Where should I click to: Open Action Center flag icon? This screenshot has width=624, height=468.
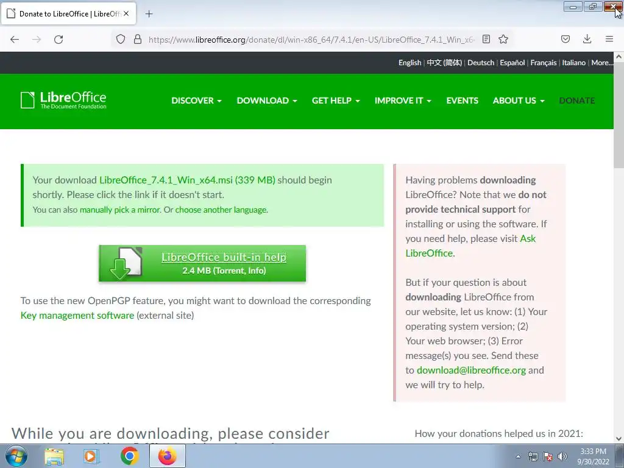coord(548,456)
